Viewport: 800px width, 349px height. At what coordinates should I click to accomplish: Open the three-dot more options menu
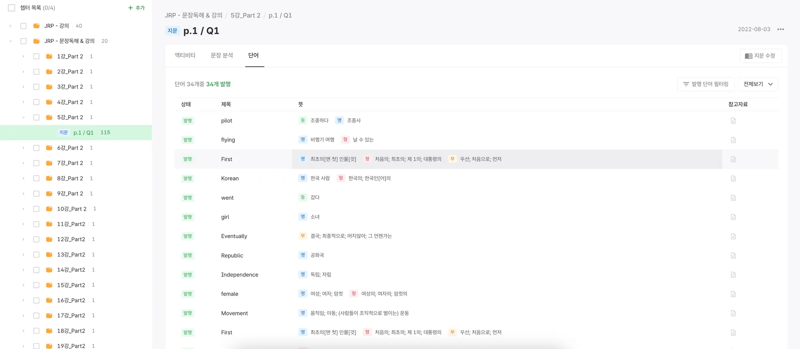coord(780,29)
